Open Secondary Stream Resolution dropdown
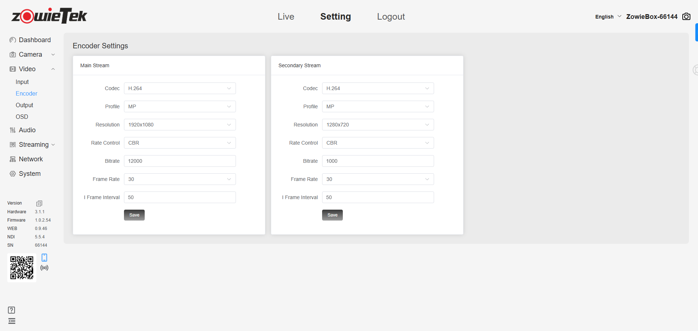This screenshot has width=698, height=331. 378,125
